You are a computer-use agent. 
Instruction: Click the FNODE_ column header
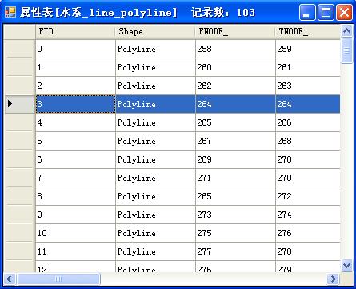(x=235, y=32)
